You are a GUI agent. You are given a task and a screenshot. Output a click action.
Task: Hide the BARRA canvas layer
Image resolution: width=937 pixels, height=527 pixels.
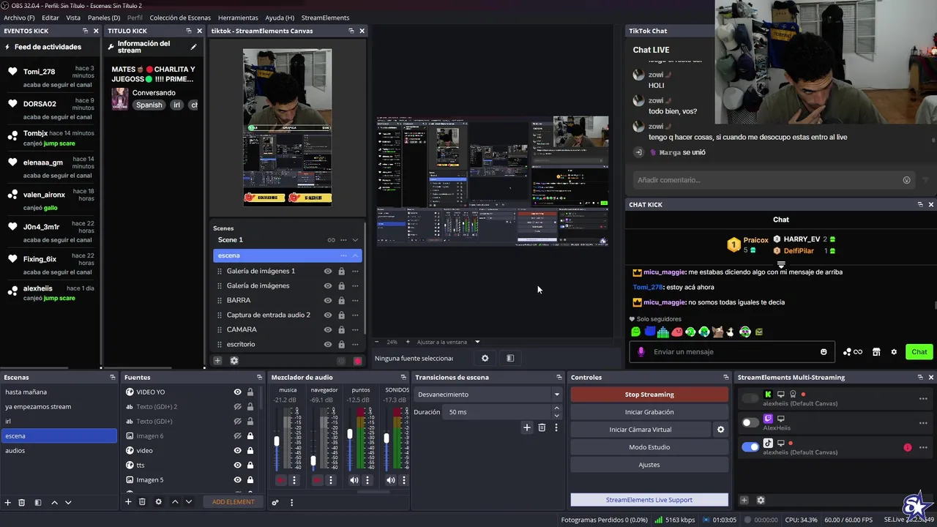tap(328, 300)
